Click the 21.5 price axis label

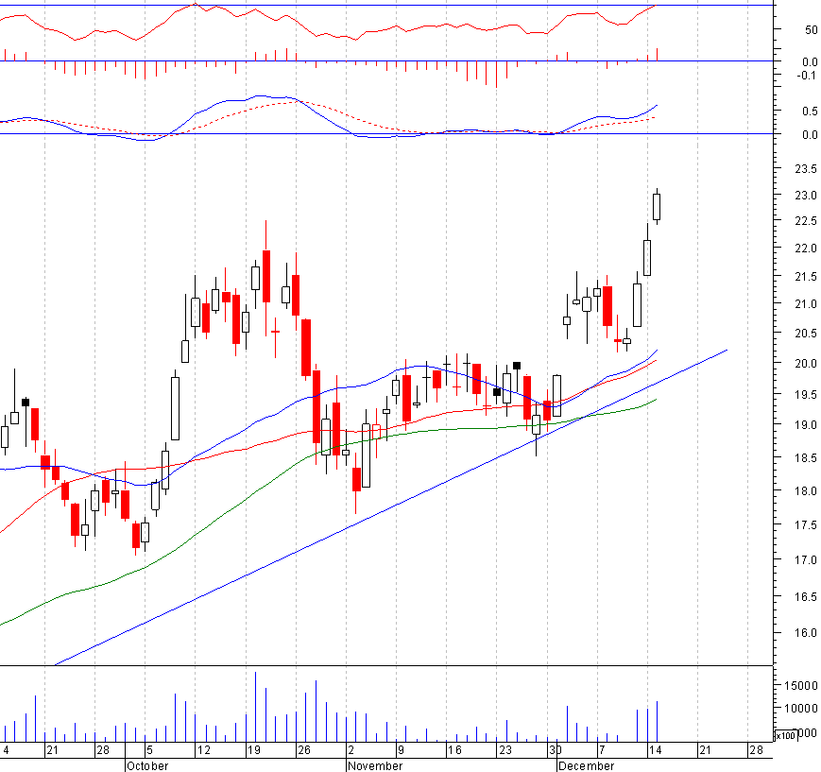pos(805,277)
